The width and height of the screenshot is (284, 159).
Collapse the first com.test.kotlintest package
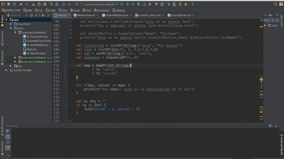pos(16,32)
